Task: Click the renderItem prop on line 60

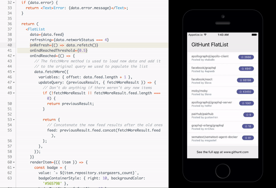Action: [41, 162]
